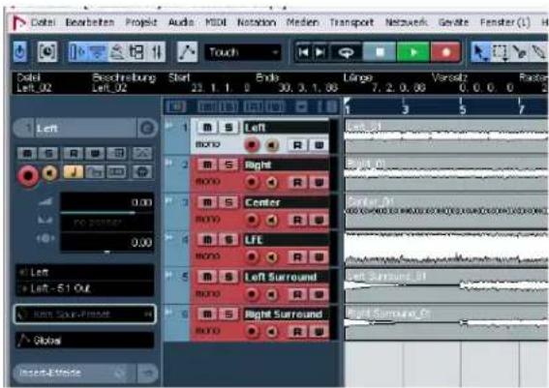
Task: Open the Touch automation mode dropdown
Action: pyautogui.click(x=243, y=52)
